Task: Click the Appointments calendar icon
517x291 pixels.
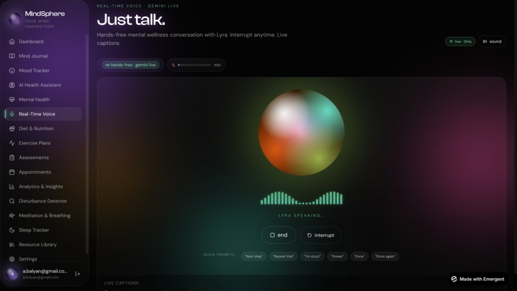Action: [12, 172]
